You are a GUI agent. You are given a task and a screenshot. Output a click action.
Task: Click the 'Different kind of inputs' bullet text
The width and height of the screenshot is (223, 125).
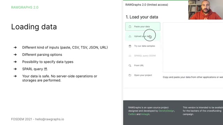(x=65, y=48)
